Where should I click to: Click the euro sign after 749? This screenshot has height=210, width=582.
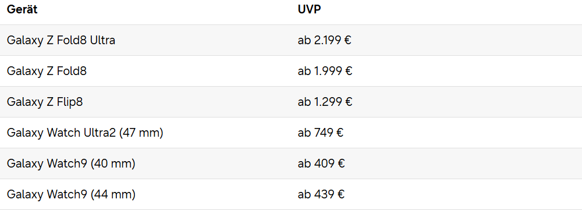[x=340, y=133]
